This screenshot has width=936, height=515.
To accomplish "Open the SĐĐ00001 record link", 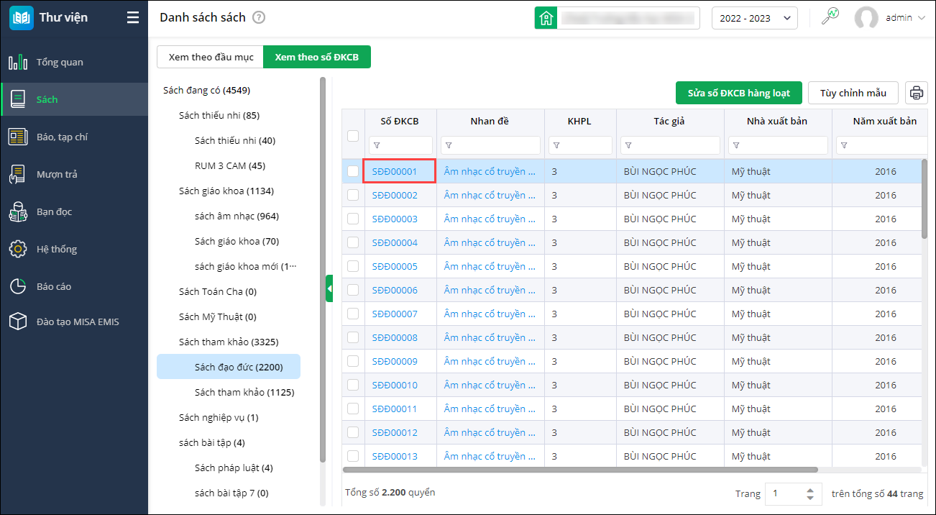I will pyautogui.click(x=395, y=171).
